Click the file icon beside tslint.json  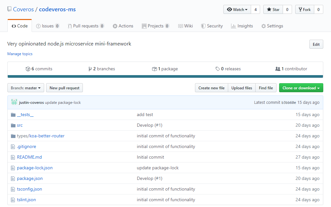[13, 200]
